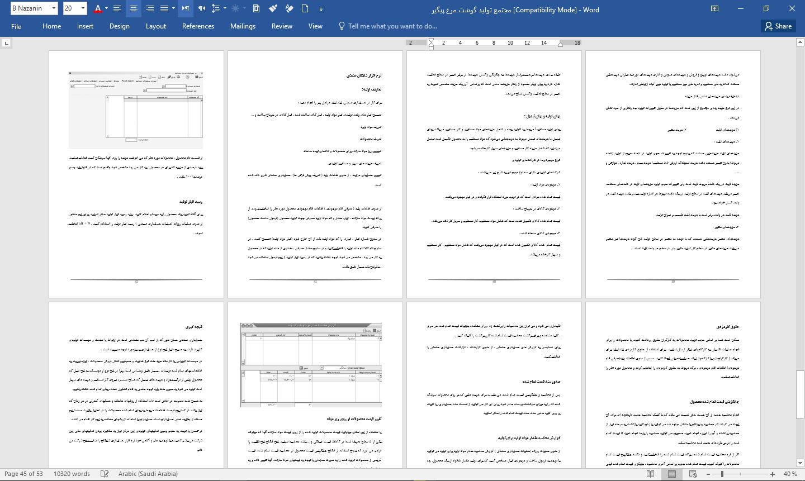Create a new blank document icon
805x481 pixels.
tap(305, 8)
